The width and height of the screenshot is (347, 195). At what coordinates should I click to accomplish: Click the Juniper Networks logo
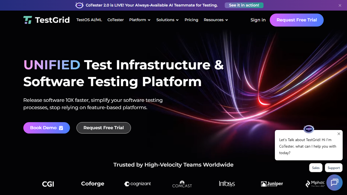coord(272,184)
